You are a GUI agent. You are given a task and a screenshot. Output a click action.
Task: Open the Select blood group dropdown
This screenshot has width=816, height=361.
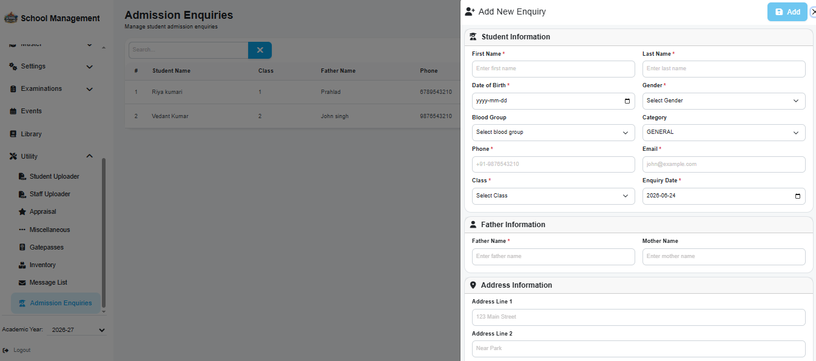click(x=553, y=133)
